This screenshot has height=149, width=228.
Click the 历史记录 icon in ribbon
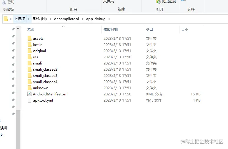coord(159,1)
